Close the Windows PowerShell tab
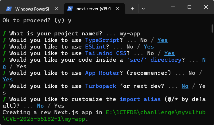The width and height of the screenshot is (214, 125). [57, 9]
